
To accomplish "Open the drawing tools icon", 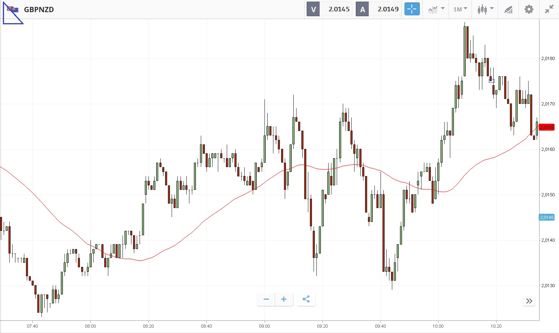I will coord(508,9).
